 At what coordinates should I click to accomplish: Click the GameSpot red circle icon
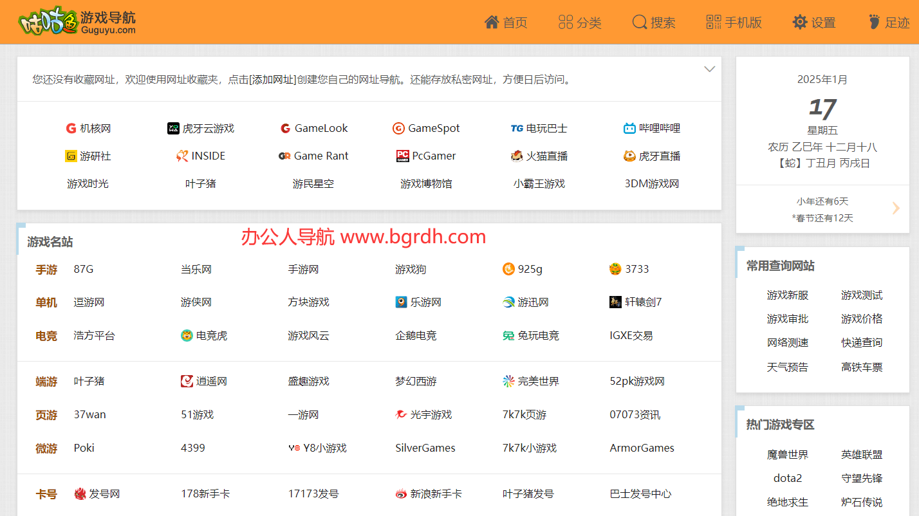398,128
